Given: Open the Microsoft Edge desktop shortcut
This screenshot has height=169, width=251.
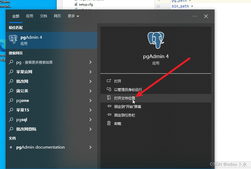Looking at the screenshot, I should [3, 50].
